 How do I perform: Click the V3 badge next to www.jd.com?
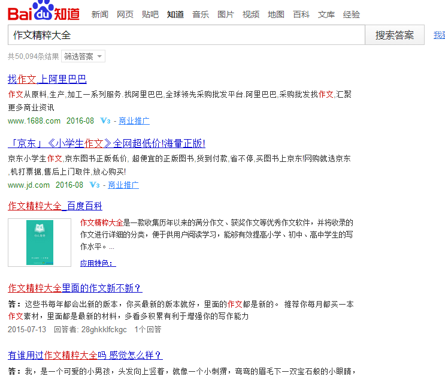pyautogui.click(x=95, y=185)
